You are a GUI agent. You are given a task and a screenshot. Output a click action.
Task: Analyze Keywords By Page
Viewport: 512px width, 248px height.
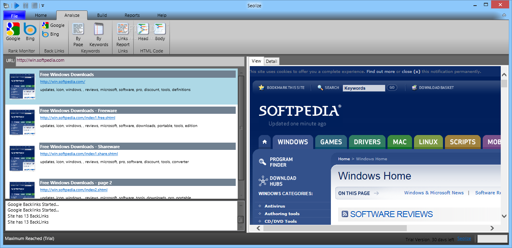[x=78, y=35]
